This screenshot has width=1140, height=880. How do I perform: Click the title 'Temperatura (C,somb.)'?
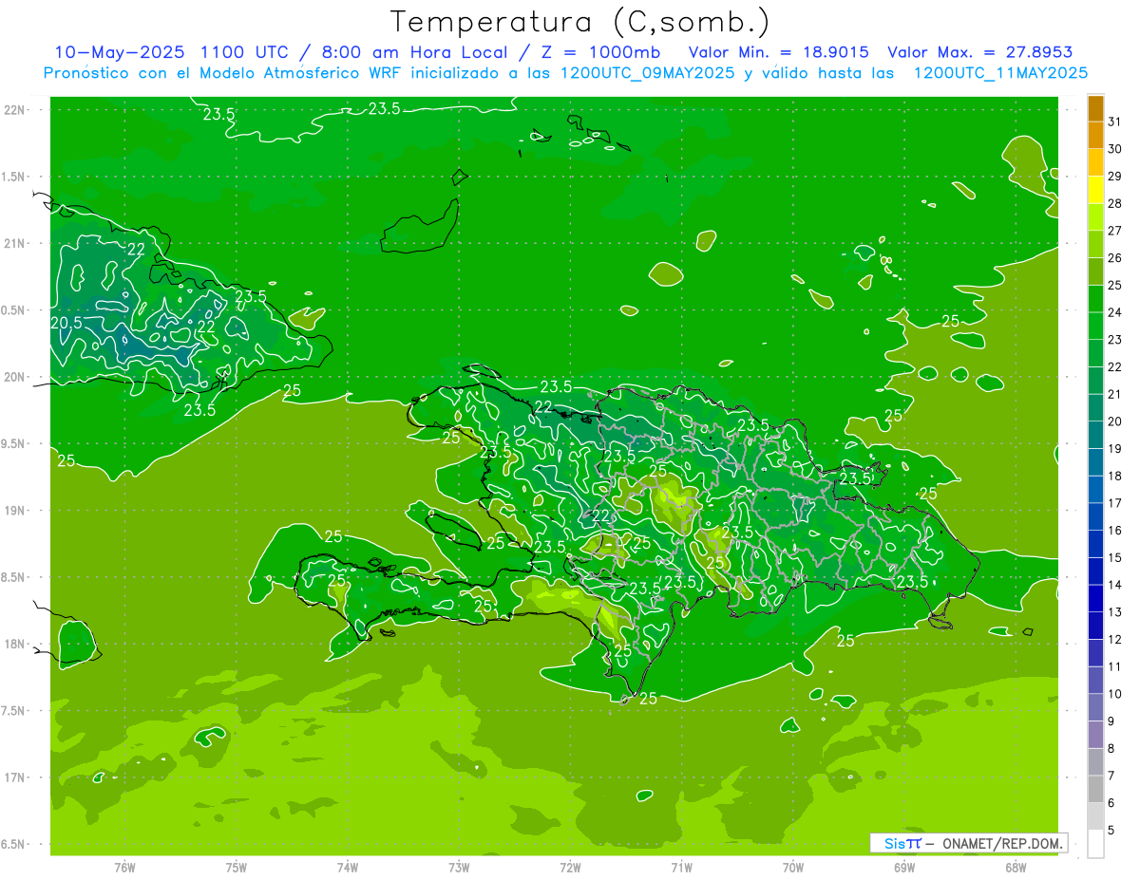[x=580, y=21]
